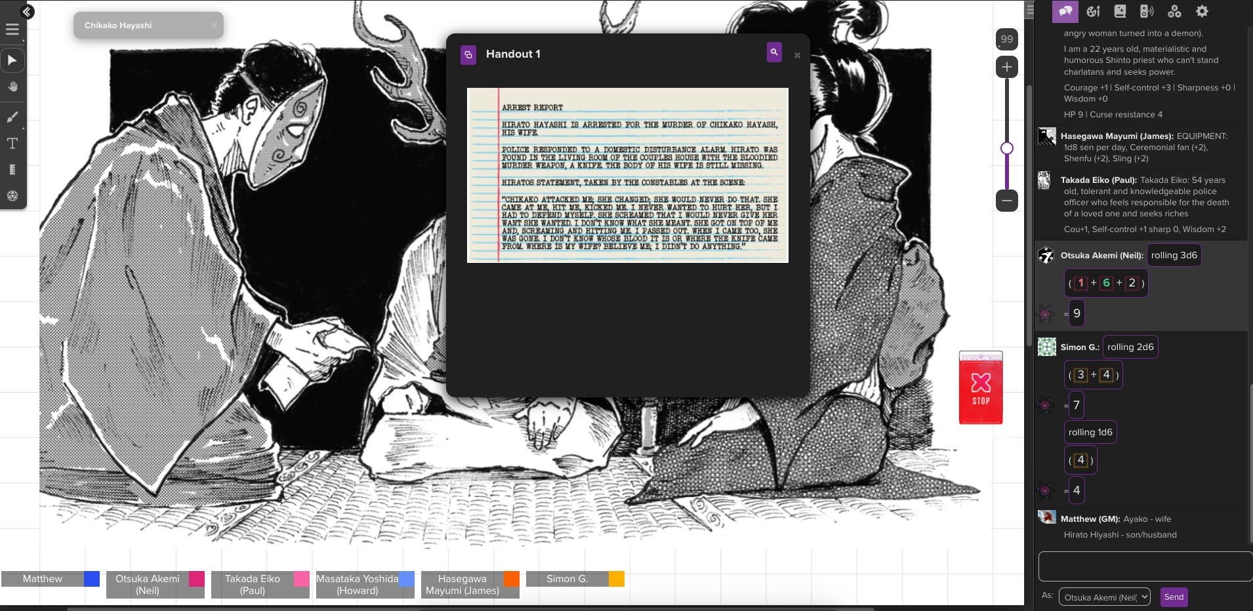
Task: Open the Art Library palette tab
Action: [1093, 11]
